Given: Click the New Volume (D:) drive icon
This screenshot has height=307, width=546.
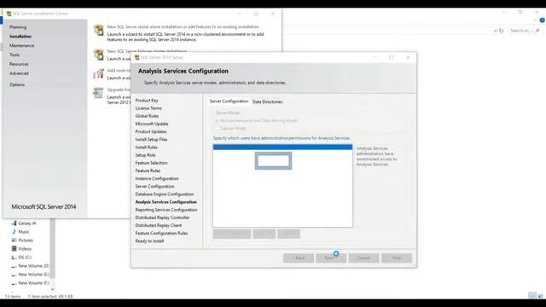Looking at the screenshot, I should 15,266.
